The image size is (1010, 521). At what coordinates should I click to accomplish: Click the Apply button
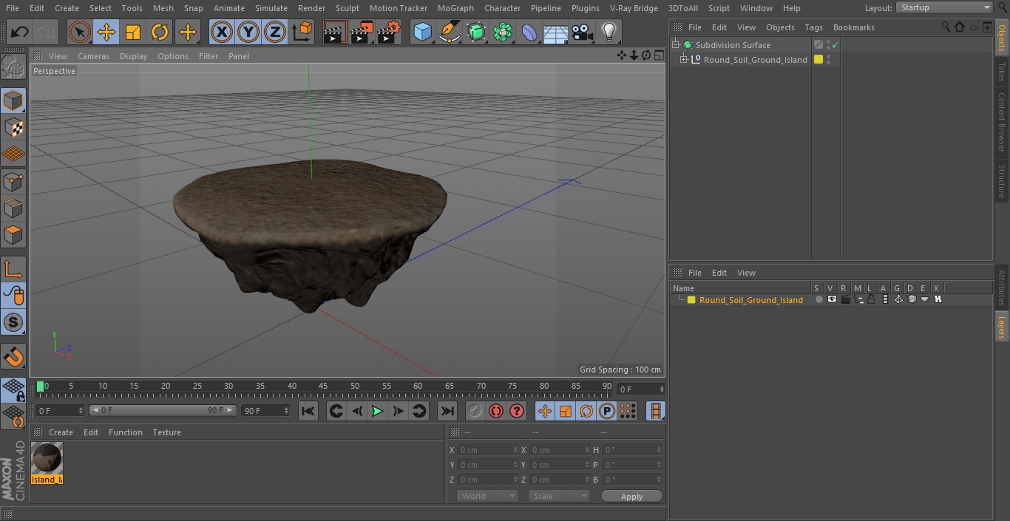pyautogui.click(x=631, y=497)
